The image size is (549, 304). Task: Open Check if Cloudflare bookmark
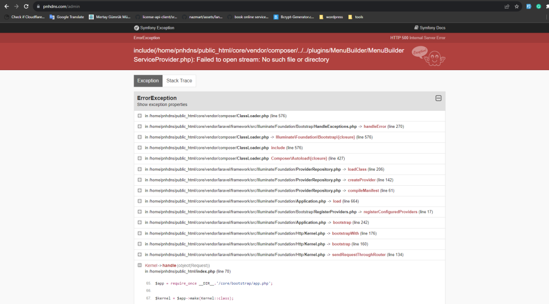pos(25,17)
